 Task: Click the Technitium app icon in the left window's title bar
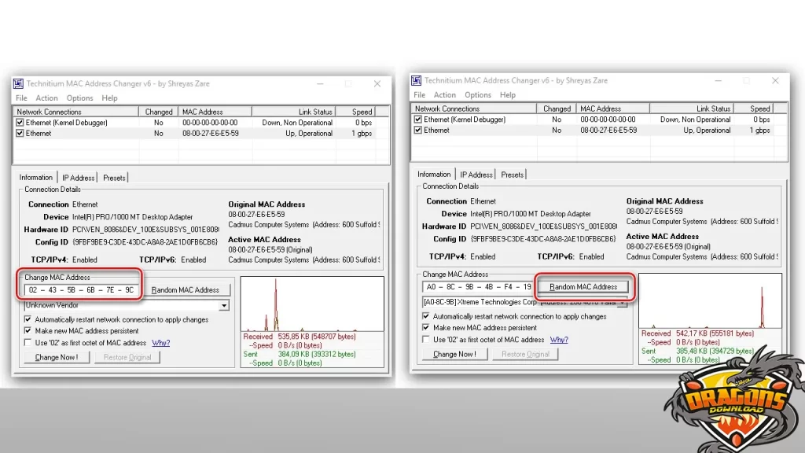click(17, 83)
